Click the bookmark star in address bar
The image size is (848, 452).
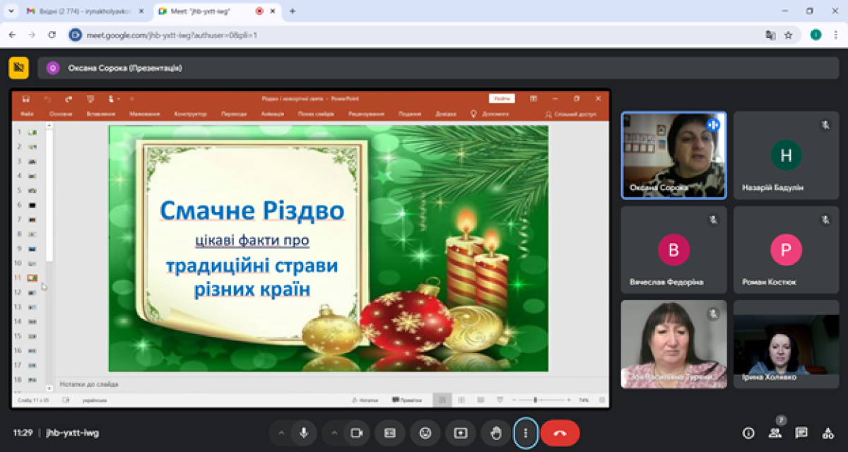point(789,35)
